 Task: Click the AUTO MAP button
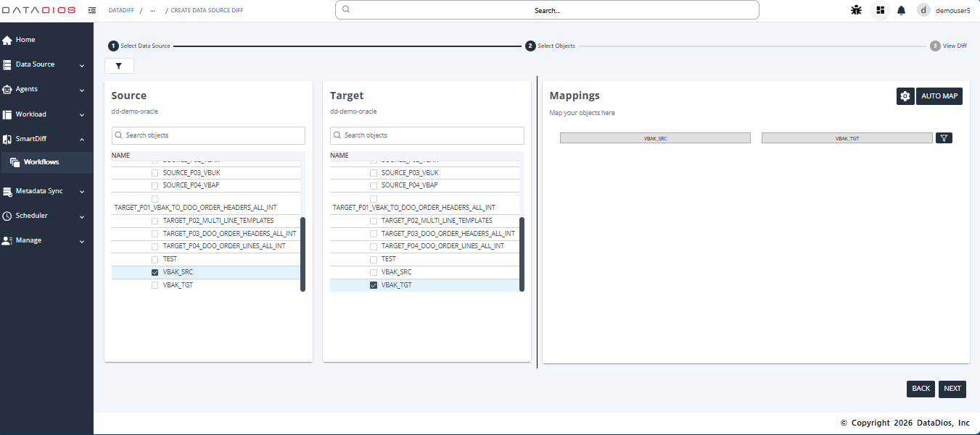click(939, 96)
